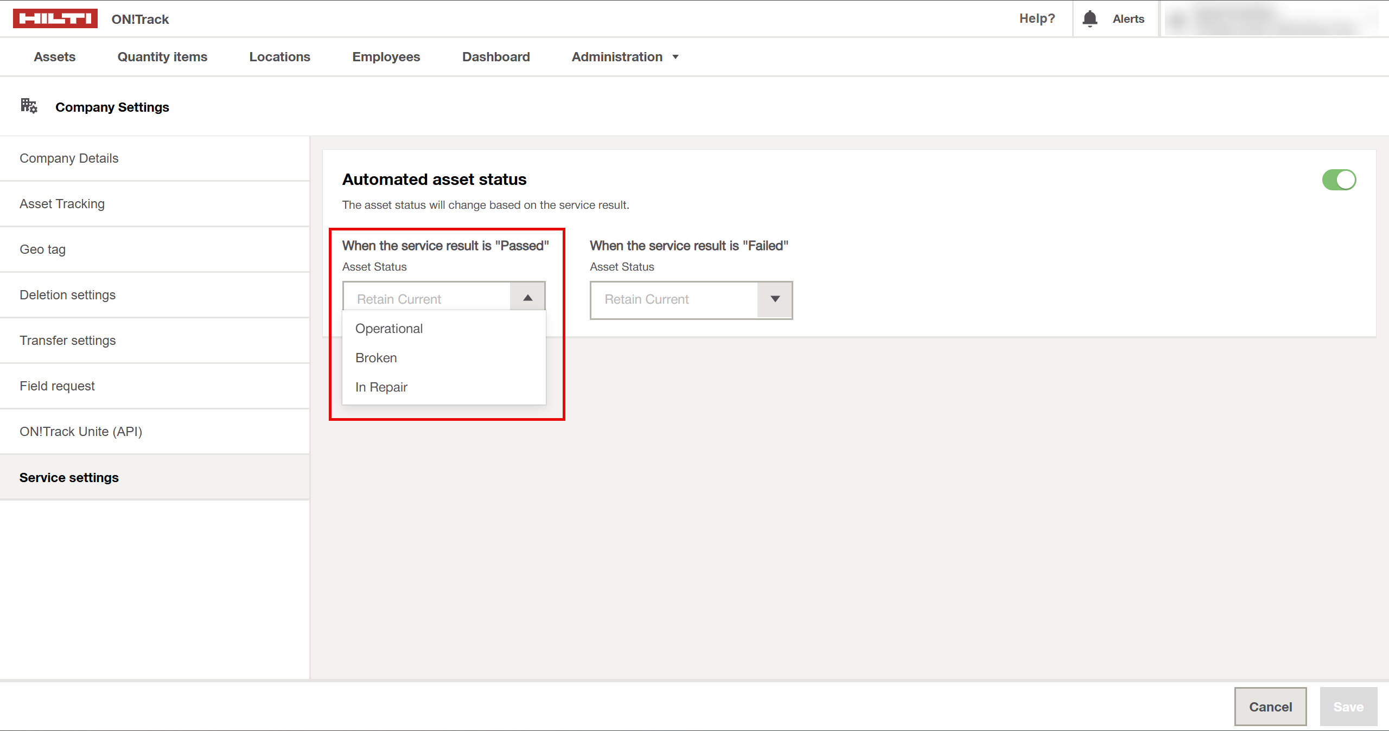Select ON!Track Unite (API) in sidebar
1389x731 pixels.
point(81,432)
